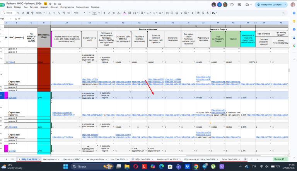Open the MyCredit link in row 19
Image resolution: width=297 pixels, height=171 pixels.
pos(12,97)
